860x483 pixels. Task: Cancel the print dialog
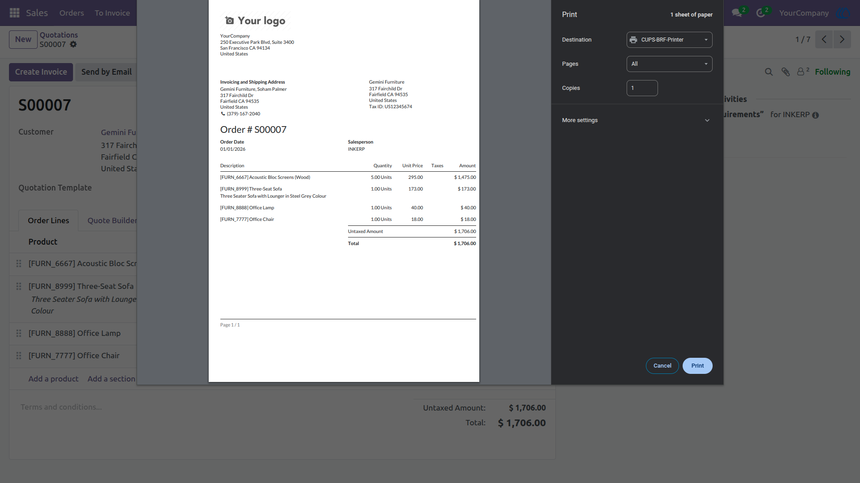662,366
